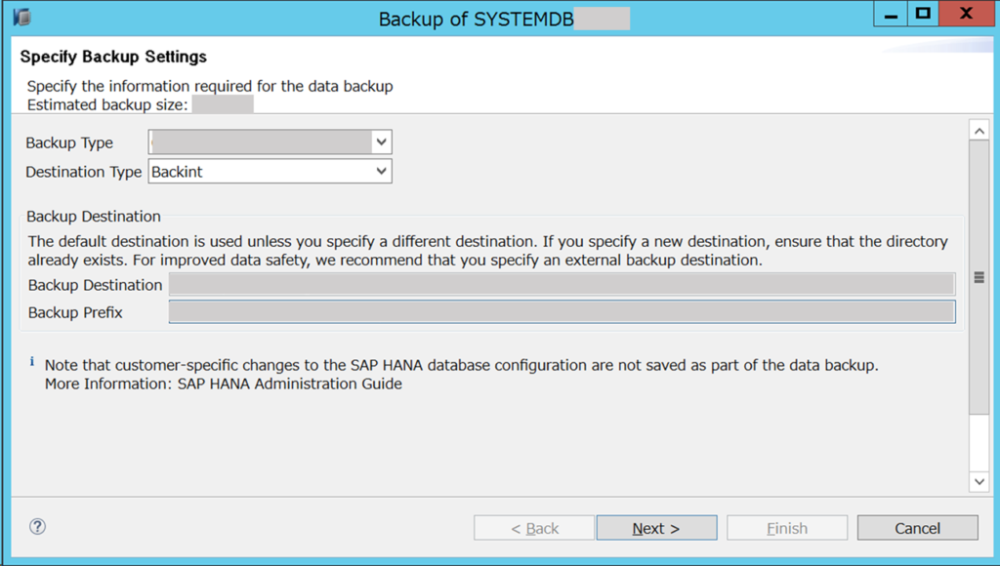
Task: Maximize the Backup of SYSTEMDB window
Action: click(x=923, y=14)
